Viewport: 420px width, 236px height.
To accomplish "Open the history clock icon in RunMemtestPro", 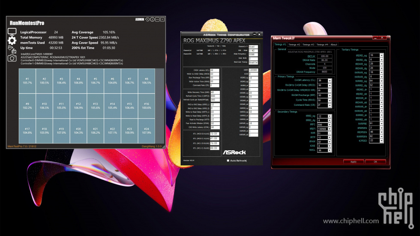I will (x=147, y=20).
